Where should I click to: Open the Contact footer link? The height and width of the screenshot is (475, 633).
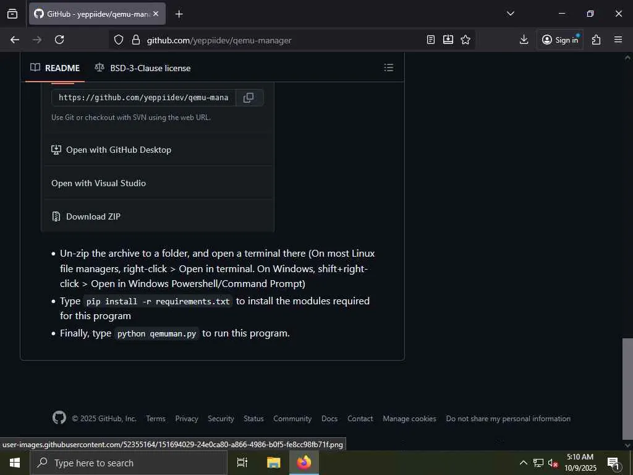[x=360, y=419]
